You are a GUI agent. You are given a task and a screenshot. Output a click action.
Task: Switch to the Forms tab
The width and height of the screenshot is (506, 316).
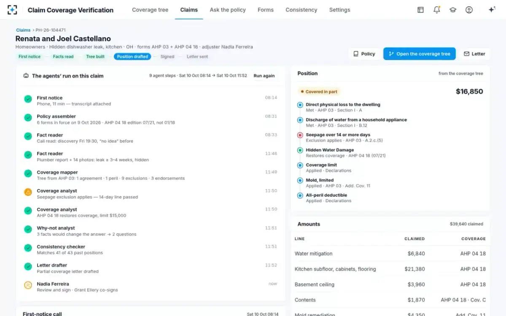coord(266,10)
